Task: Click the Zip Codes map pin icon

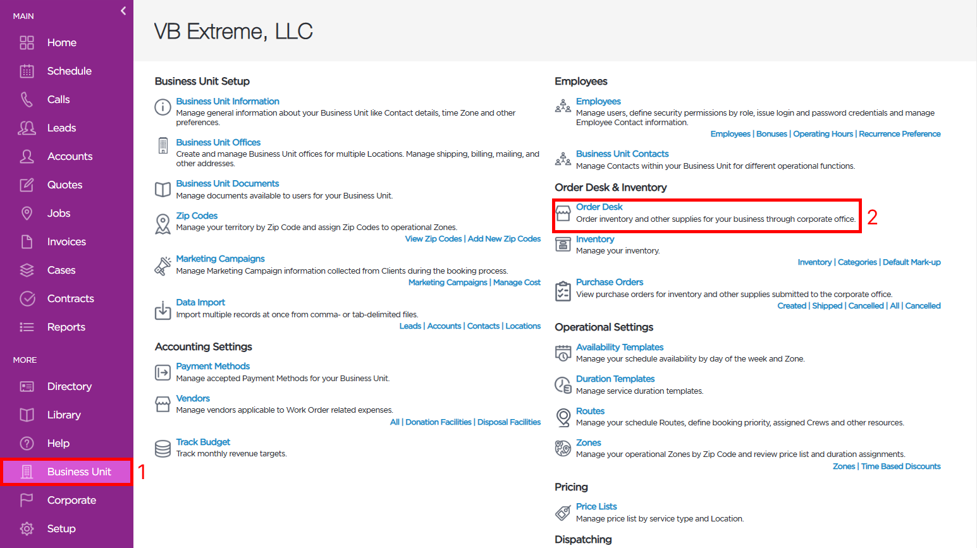Action: click(163, 224)
